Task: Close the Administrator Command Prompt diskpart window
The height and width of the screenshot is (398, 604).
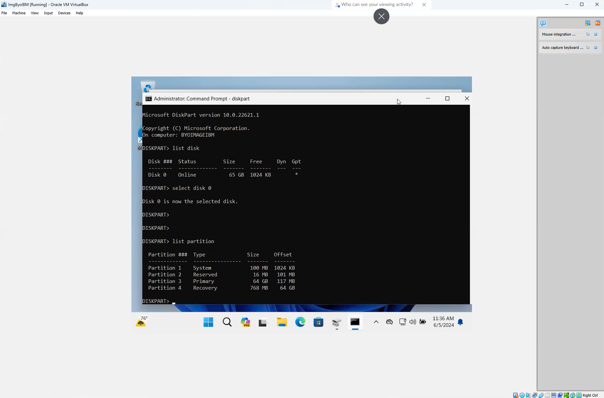Action: point(467,98)
